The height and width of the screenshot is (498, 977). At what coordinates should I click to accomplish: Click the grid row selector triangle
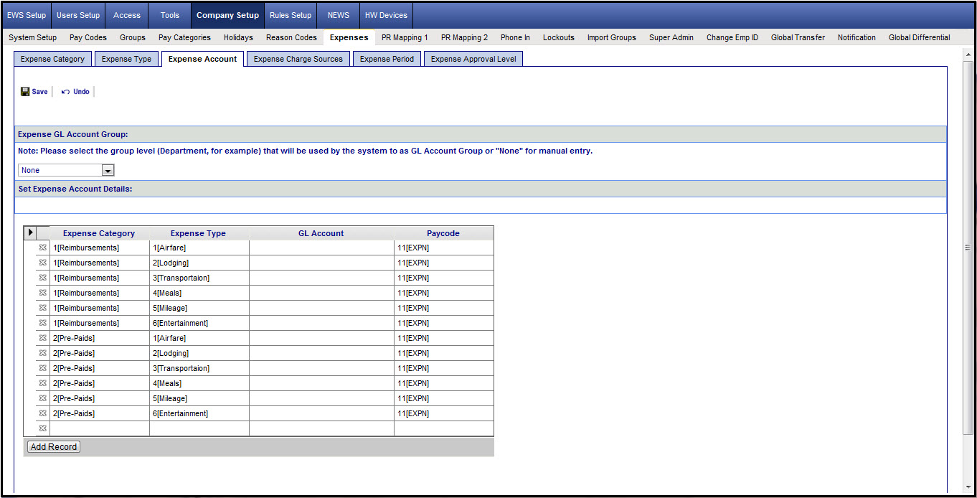(30, 232)
